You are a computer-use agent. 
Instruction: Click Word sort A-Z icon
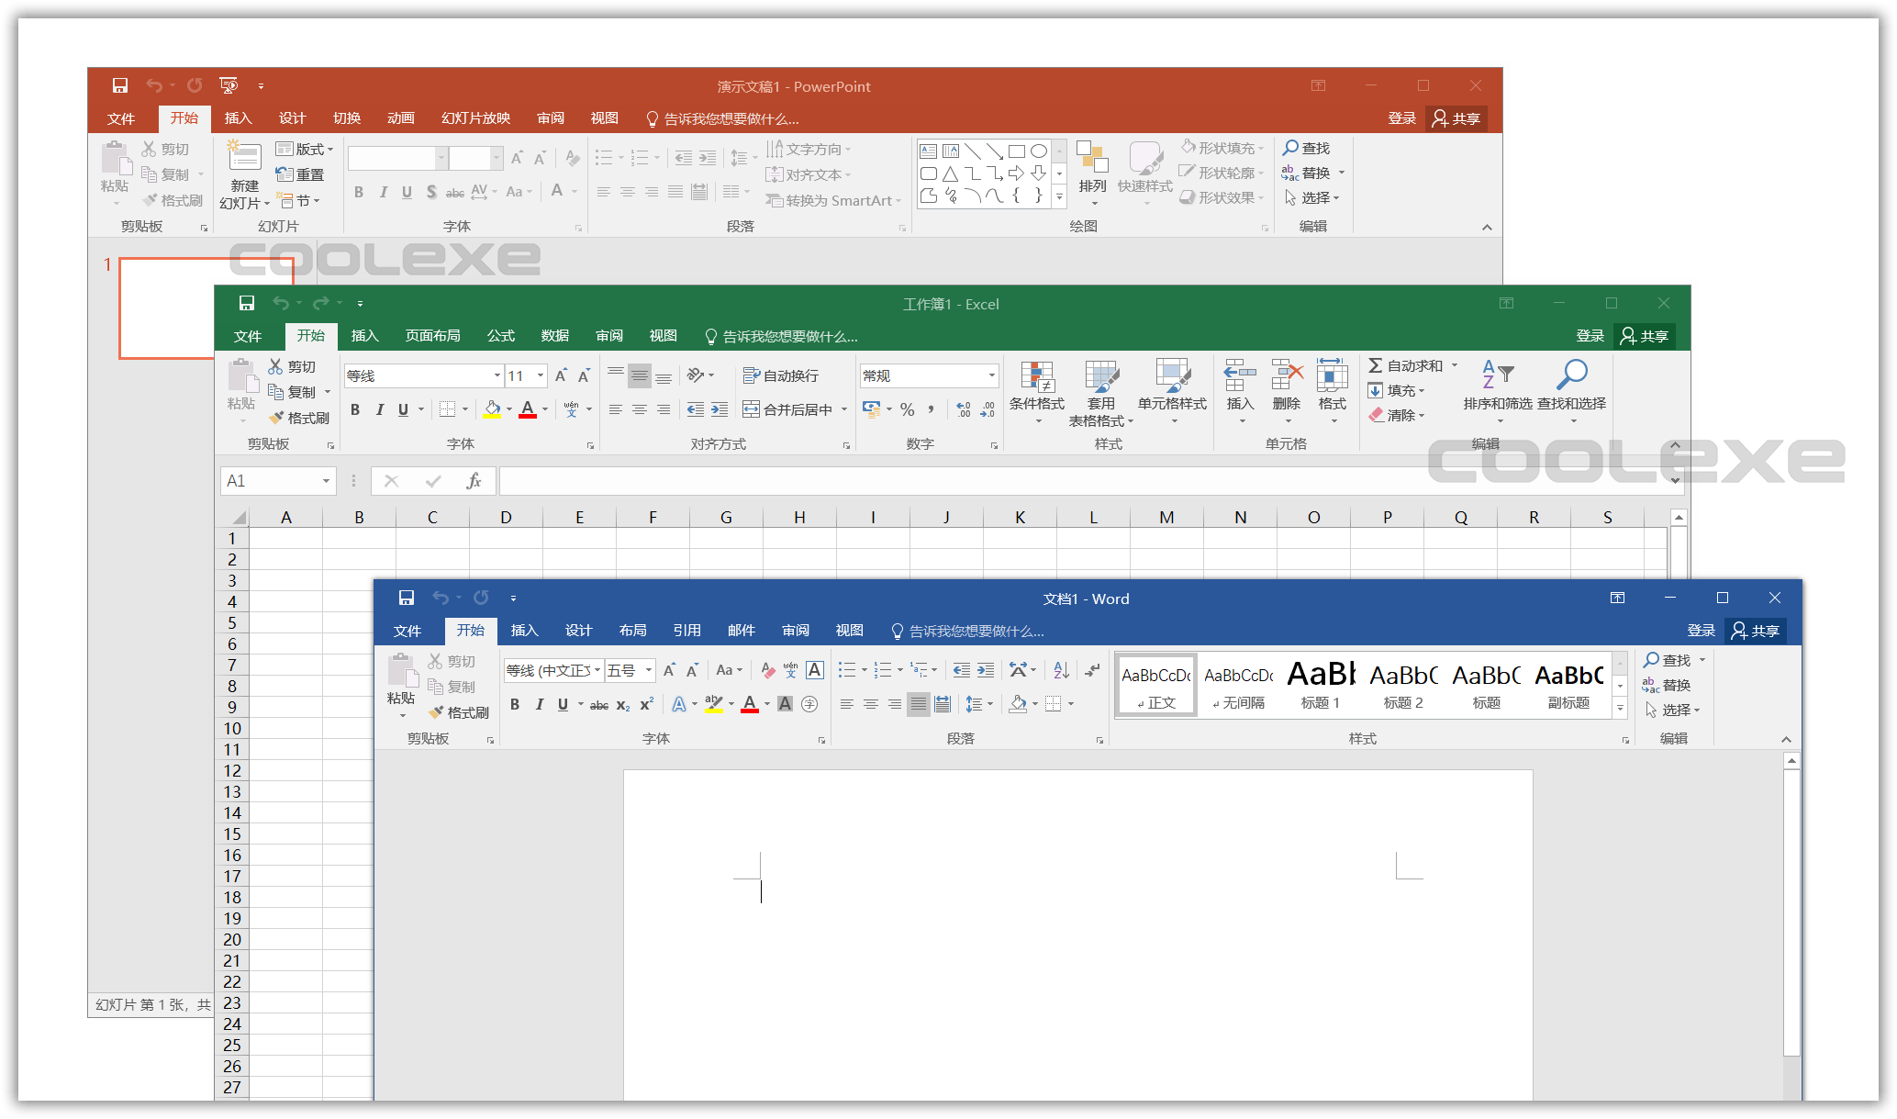[x=1062, y=670]
